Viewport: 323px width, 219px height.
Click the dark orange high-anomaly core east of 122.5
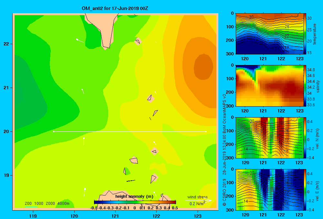pyautogui.click(x=203, y=67)
